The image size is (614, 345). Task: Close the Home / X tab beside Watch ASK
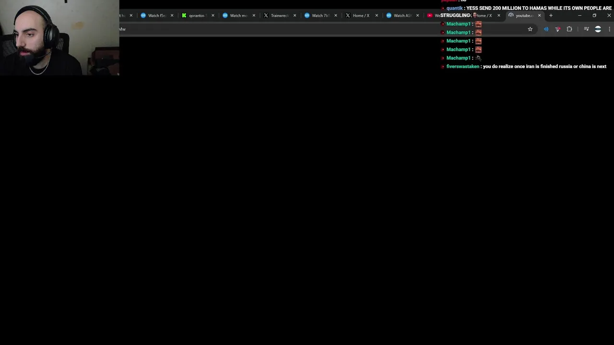pyautogui.click(x=377, y=15)
